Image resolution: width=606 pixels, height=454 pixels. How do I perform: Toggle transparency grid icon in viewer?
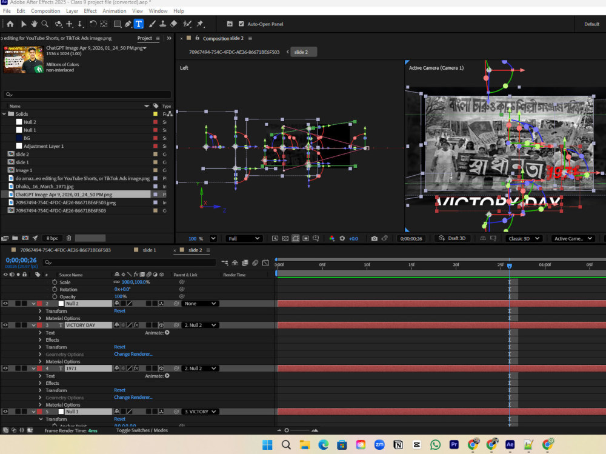[285, 239]
